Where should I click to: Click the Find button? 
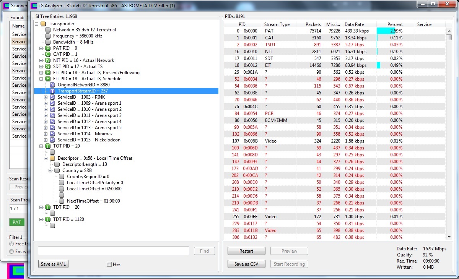(x=205, y=251)
